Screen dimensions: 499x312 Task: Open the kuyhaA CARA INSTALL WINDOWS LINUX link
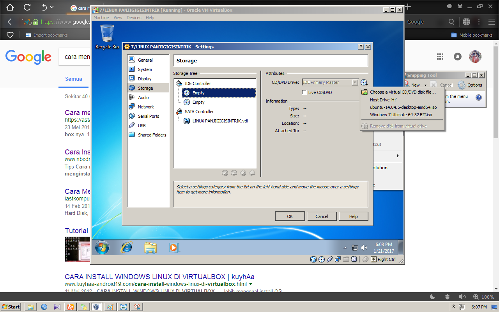pos(159,277)
